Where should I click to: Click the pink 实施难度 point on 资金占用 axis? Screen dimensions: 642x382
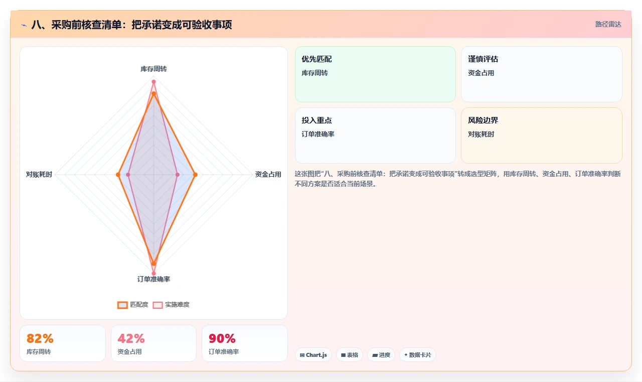point(178,175)
